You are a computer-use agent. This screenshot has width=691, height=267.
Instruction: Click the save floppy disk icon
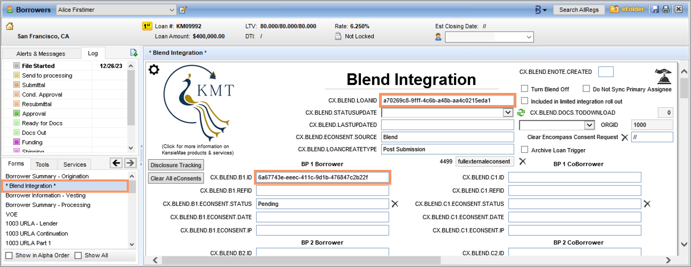tap(655, 10)
